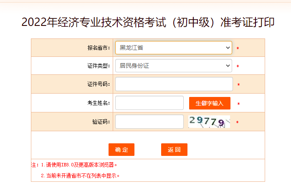Click the 证件号码 field label
This screenshot has width=291, height=196.
pyautogui.click(x=99, y=84)
